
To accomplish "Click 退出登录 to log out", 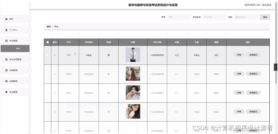I will point(267,5).
